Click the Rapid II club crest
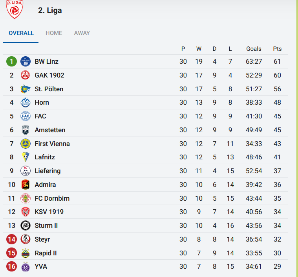The image size is (298, 277). (26, 253)
